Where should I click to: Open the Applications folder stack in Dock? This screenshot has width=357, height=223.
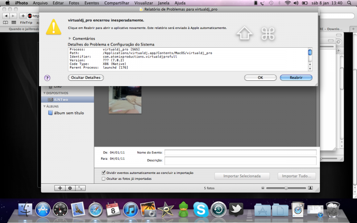262,210
